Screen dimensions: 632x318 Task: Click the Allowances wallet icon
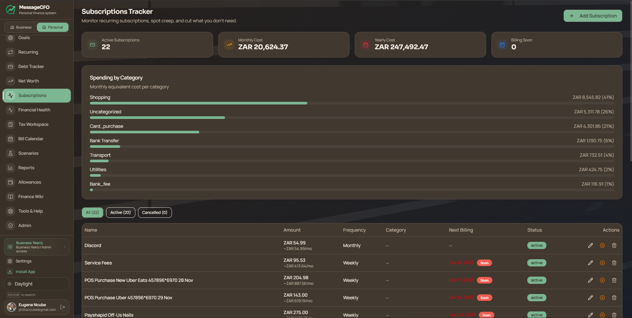coord(11,182)
